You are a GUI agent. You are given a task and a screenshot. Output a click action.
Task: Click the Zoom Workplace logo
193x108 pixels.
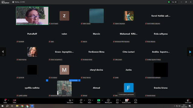point(5,2)
